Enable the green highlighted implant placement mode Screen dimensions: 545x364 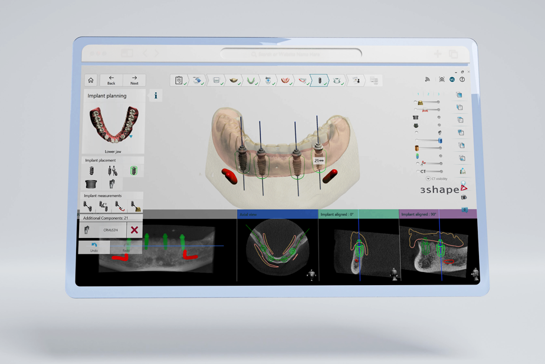click(133, 170)
